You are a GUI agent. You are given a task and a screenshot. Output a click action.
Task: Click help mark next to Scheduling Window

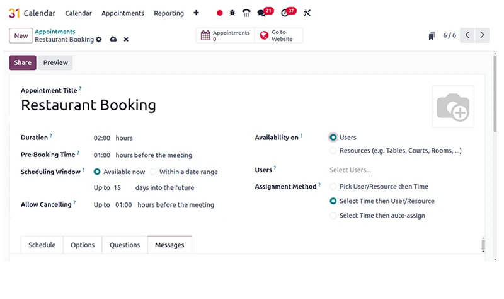[83, 170]
